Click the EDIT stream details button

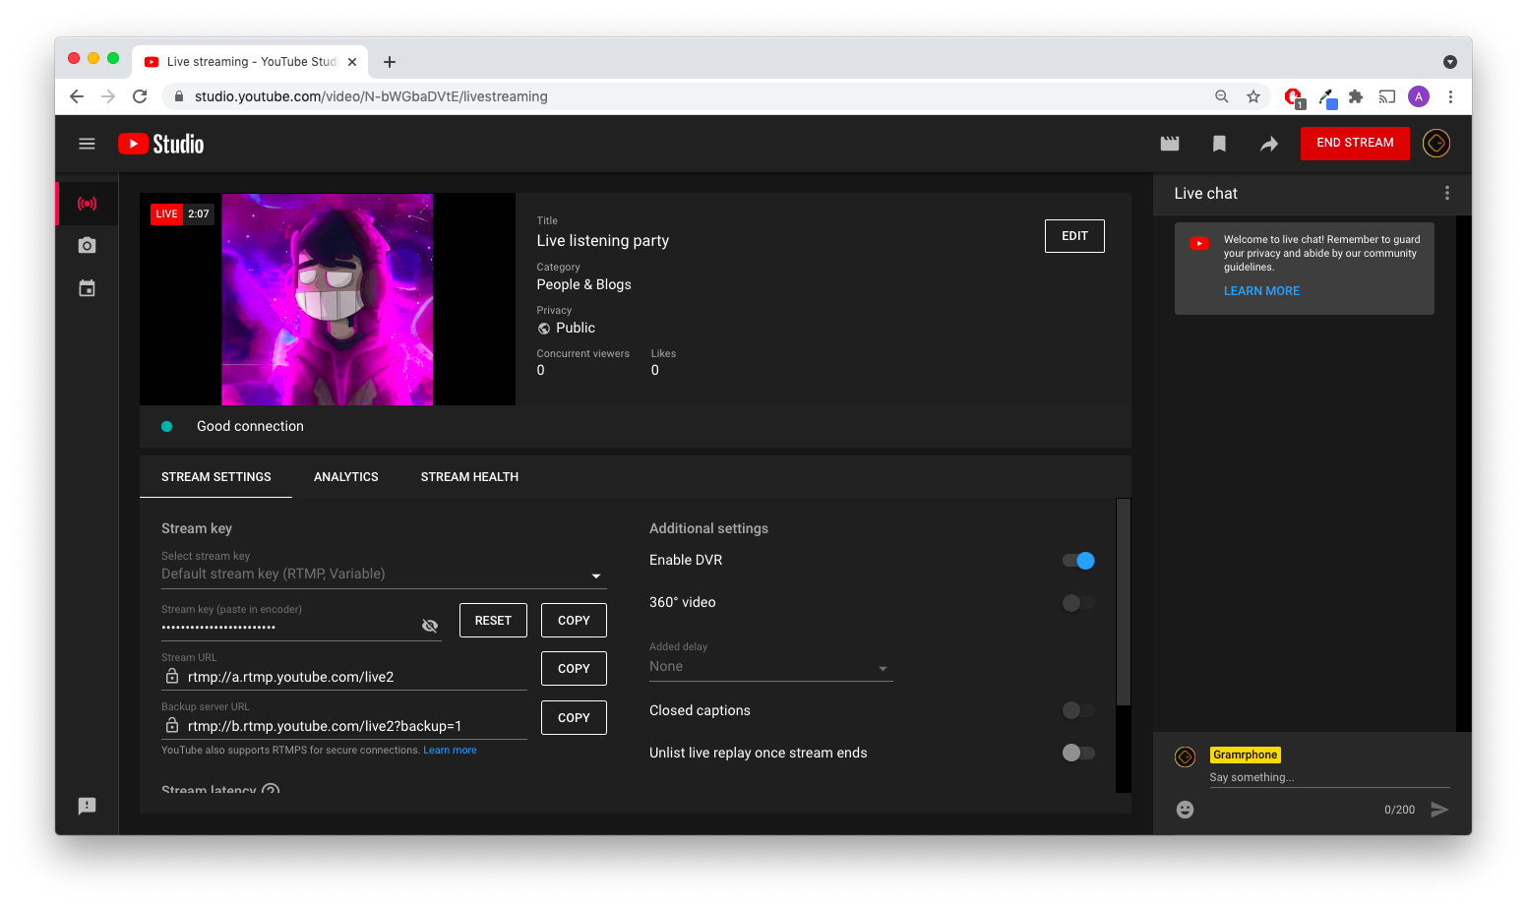1074,236
